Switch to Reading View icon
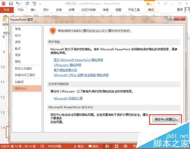Viewport: 190px width, 149px height. (125, 146)
